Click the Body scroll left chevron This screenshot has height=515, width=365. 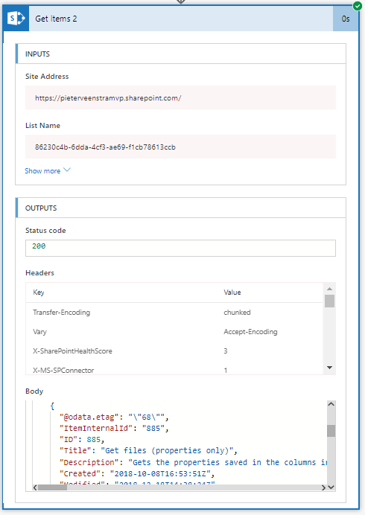pyautogui.click(x=35, y=487)
